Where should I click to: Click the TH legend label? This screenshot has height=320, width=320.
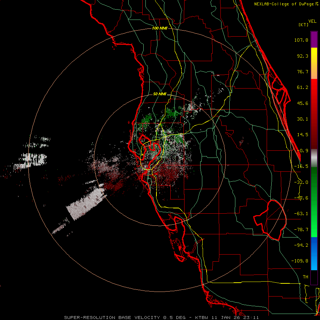pos(305,277)
